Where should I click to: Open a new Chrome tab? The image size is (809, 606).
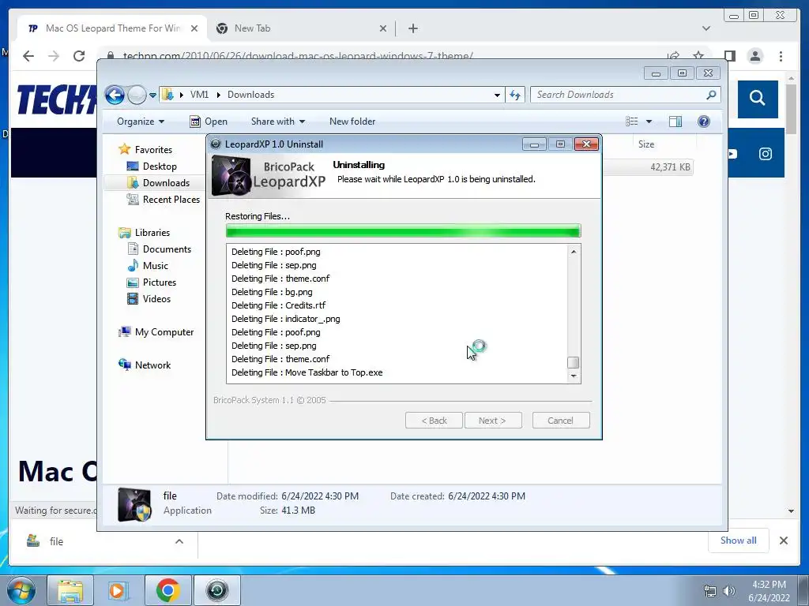coord(412,28)
